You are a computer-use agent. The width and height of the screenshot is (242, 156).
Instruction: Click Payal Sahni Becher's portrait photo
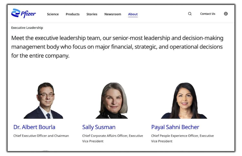coord(184,100)
